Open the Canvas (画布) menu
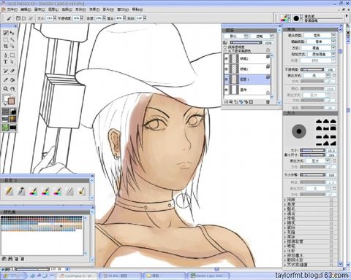This screenshot has height=280, width=351. tap(39, 9)
